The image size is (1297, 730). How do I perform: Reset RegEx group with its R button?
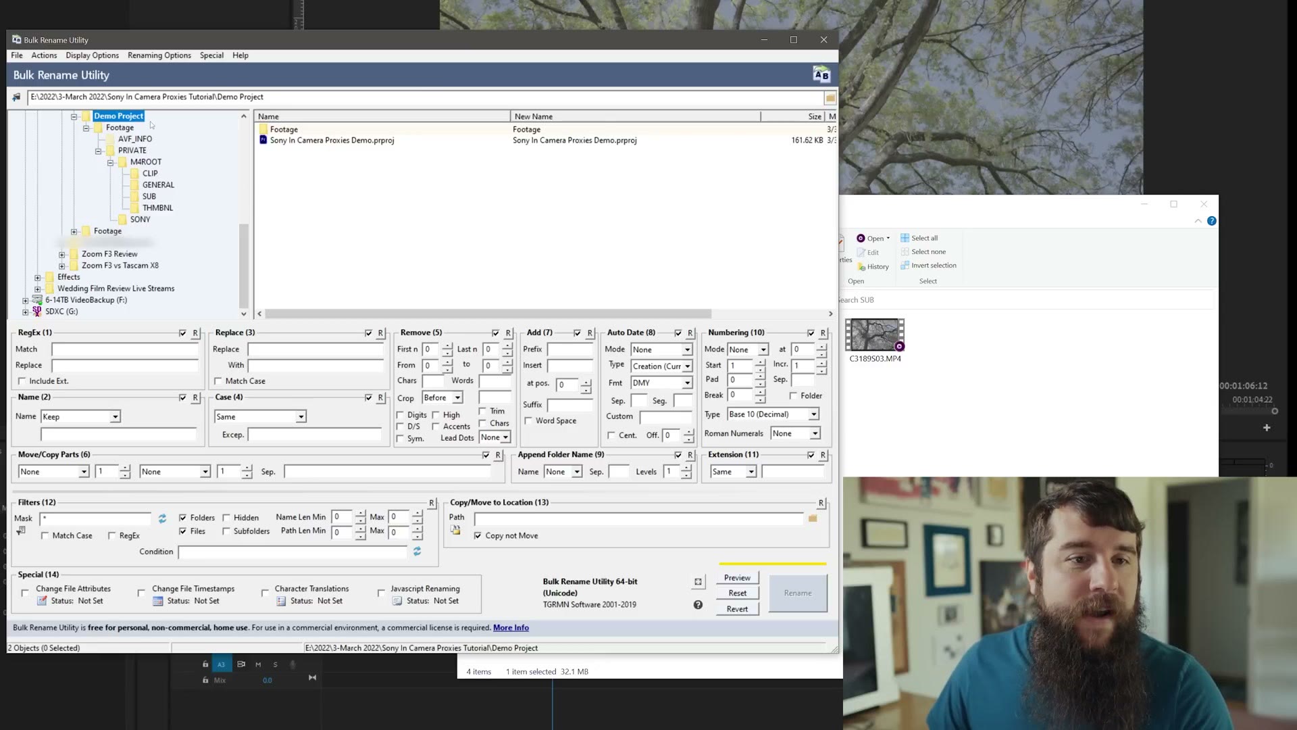click(195, 333)
